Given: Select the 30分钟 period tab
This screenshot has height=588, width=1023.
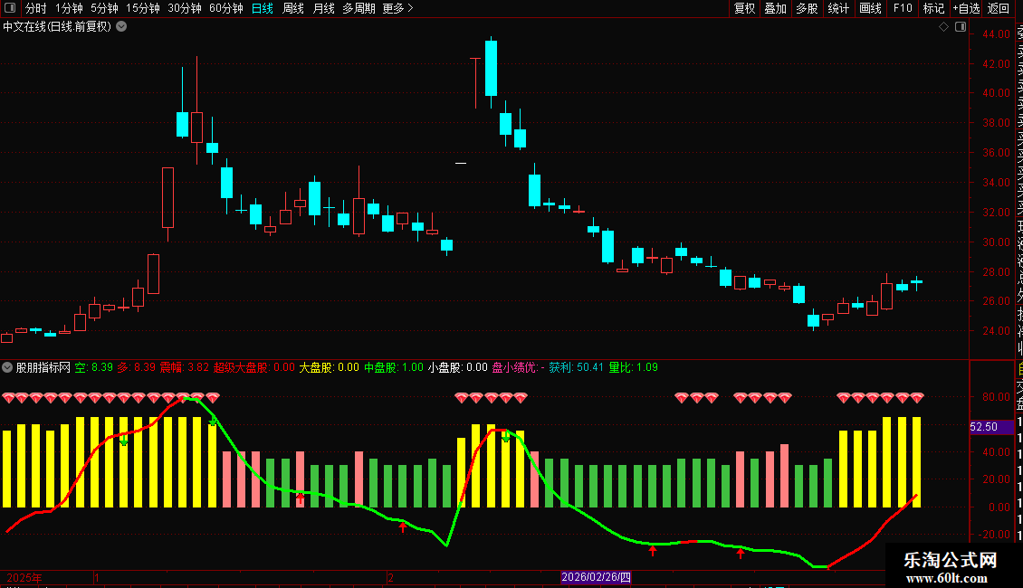Looking at the screenshot, I should point(185,8).
